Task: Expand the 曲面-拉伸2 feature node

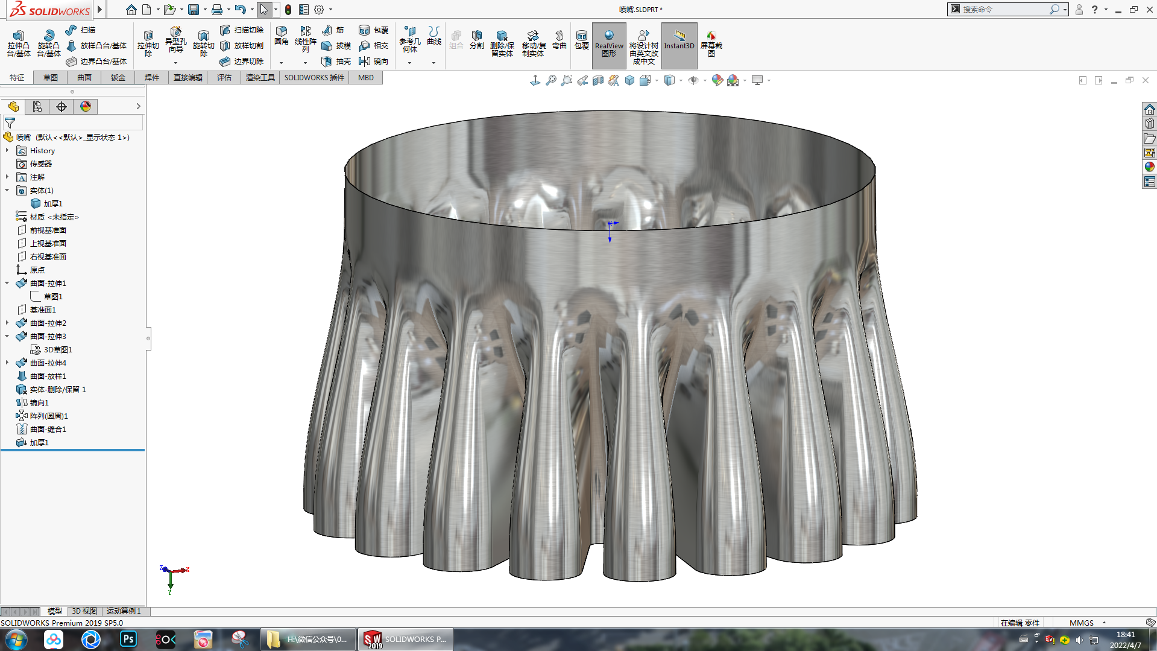Action: (7, 323)
